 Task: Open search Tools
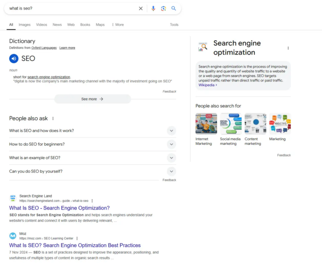click(x=174, y=25)
